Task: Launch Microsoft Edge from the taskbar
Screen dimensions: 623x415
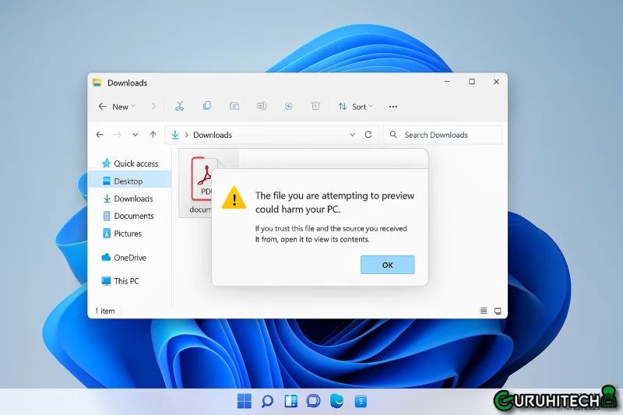Action: 336,401
